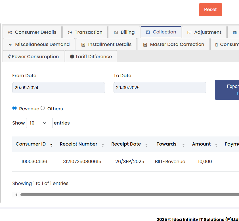Sort table by Consumer ID column

click(31, 144)
